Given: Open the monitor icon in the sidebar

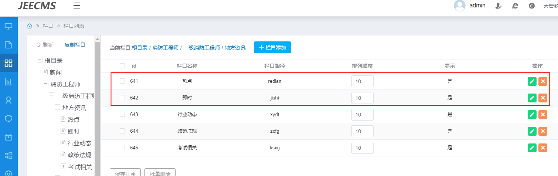Looking at the screenshot, I should [x=8, y=26].
